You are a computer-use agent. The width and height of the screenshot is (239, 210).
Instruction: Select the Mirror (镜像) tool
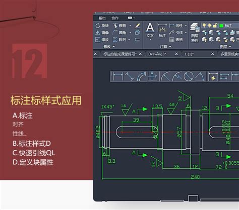102,33
